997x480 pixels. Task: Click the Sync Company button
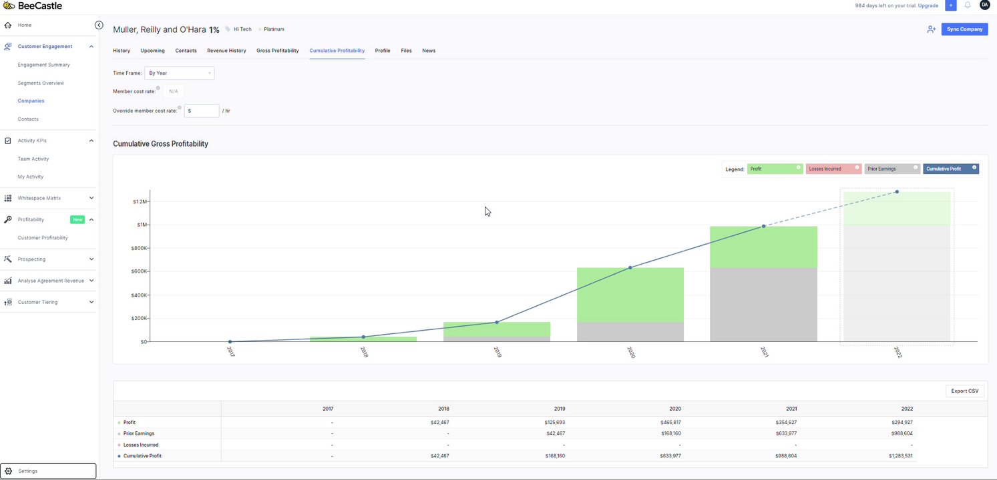964,29
